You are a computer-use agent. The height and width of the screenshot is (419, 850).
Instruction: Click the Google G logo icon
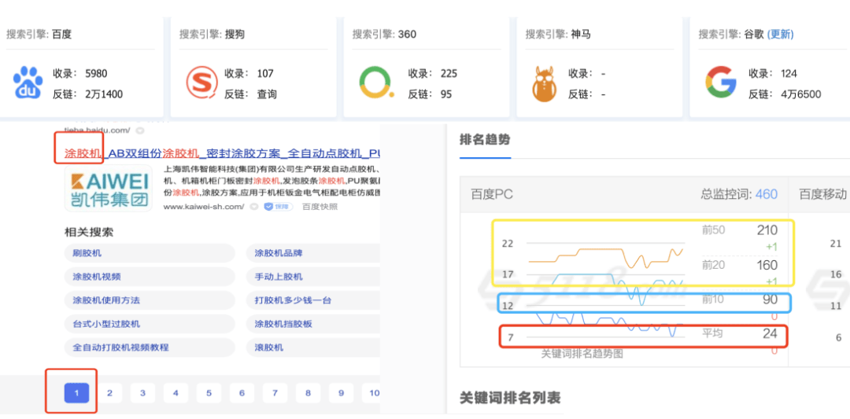[721, 83]
